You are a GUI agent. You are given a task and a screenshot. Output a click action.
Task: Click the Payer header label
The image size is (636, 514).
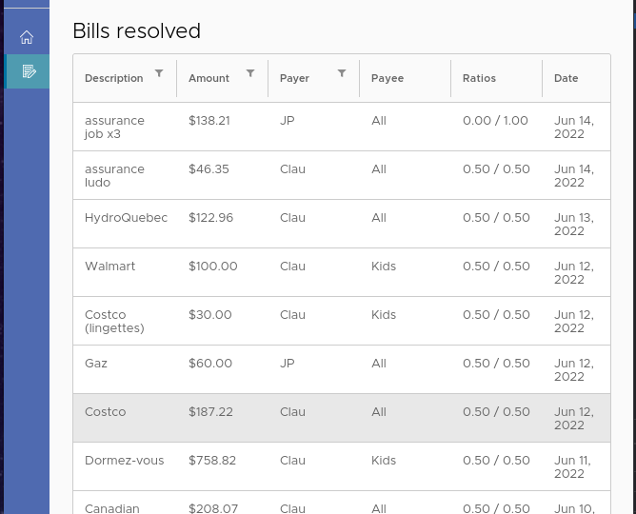click(294, 79)
